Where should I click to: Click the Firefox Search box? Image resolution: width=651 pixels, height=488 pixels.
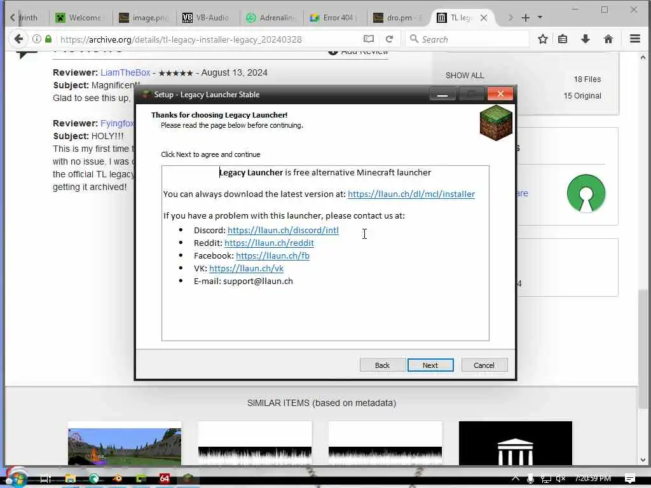pos(467,39)
